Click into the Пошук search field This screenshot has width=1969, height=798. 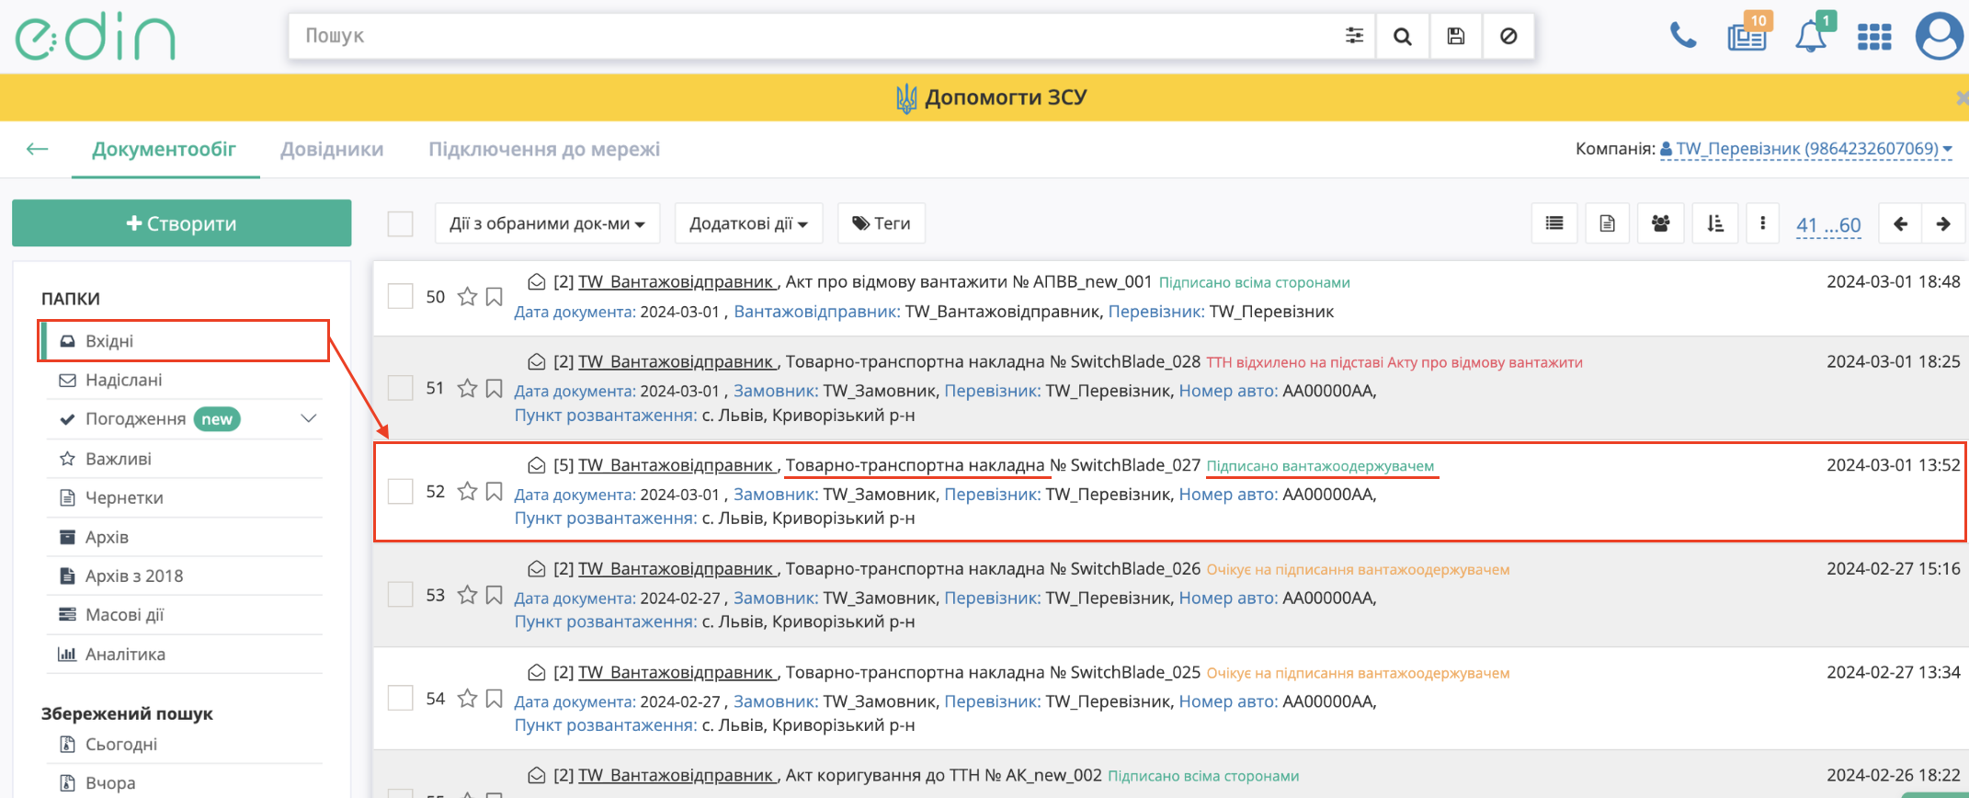point(809,37)
